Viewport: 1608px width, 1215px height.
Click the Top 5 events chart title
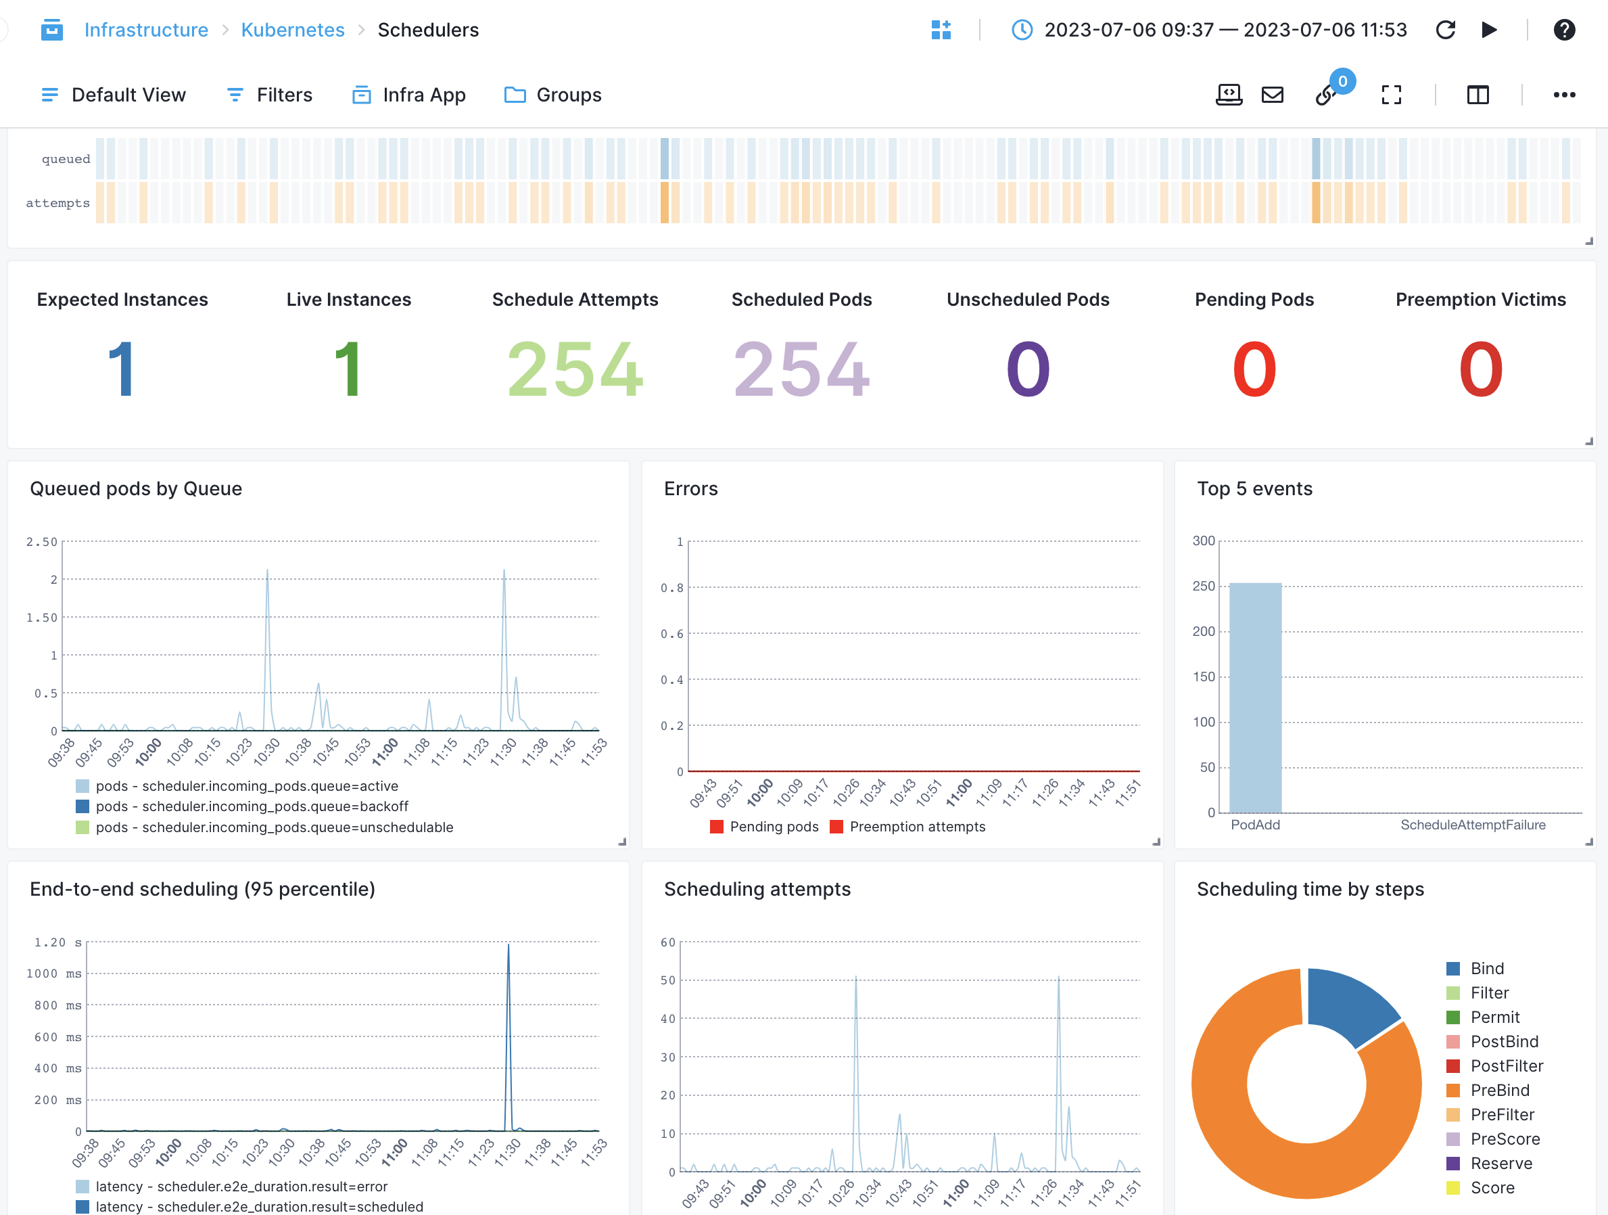click(x=1255, y=488)
